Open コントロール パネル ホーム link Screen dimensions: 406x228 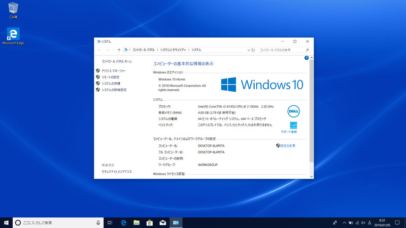[x=117, y=61]
